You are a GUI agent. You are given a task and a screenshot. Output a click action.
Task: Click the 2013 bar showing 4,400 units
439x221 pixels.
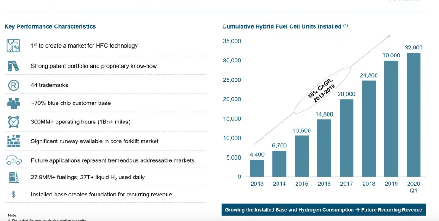point(257,168)
